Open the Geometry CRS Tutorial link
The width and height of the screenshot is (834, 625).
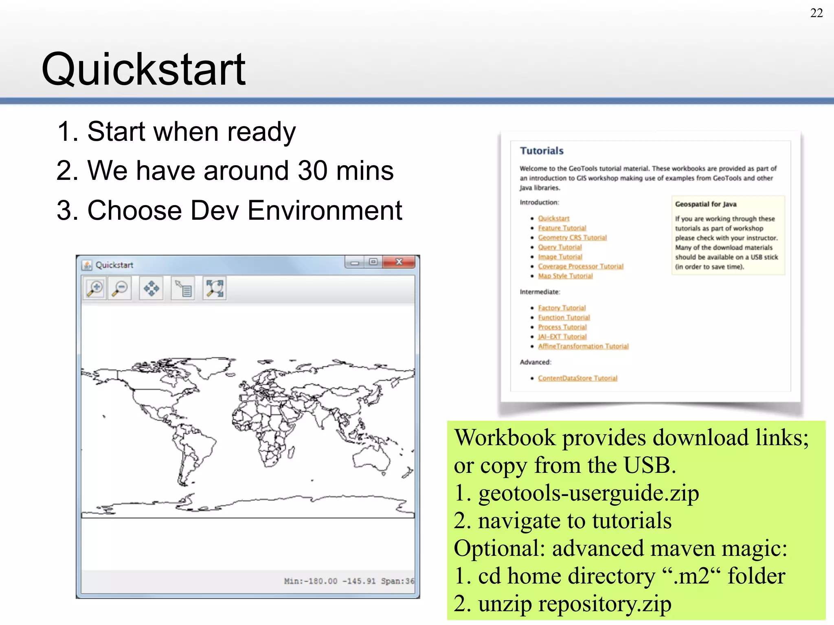click(572, 238)
